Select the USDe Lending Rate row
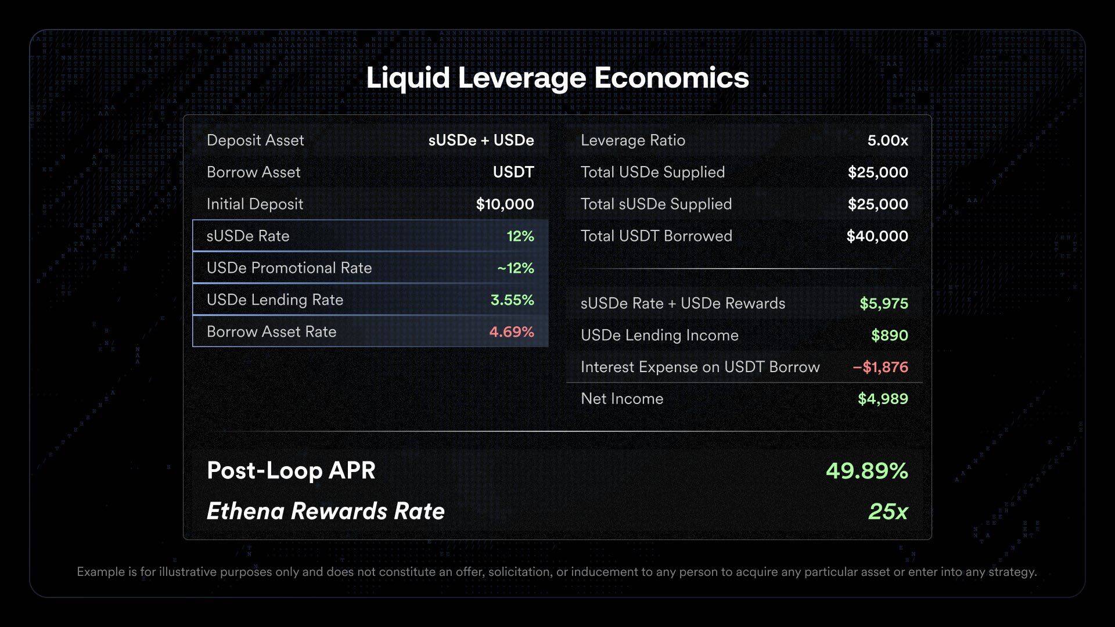Image resolution: width=1115 pixels, height=627 pixels. point(370,300)
